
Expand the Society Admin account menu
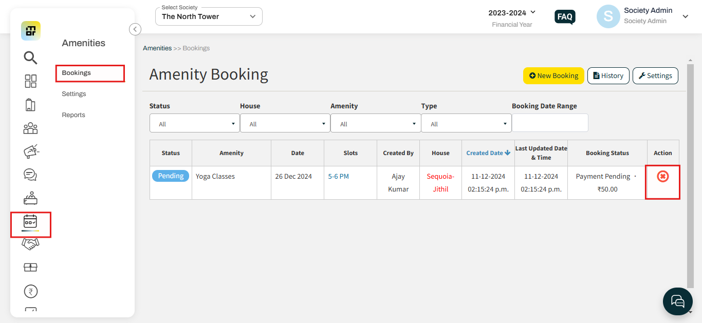pos(685,16)
